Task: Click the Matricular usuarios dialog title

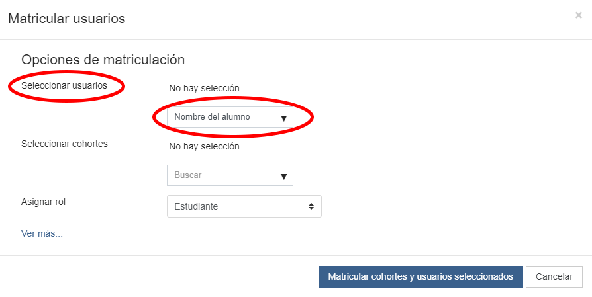Action: click(x=67, y=18)
